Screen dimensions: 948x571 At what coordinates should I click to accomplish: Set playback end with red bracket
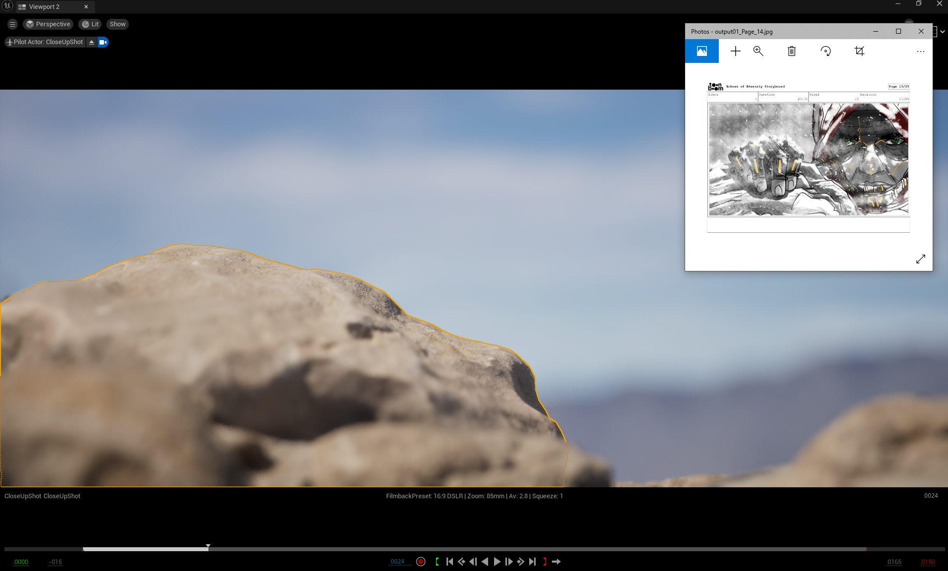(545, 562)
